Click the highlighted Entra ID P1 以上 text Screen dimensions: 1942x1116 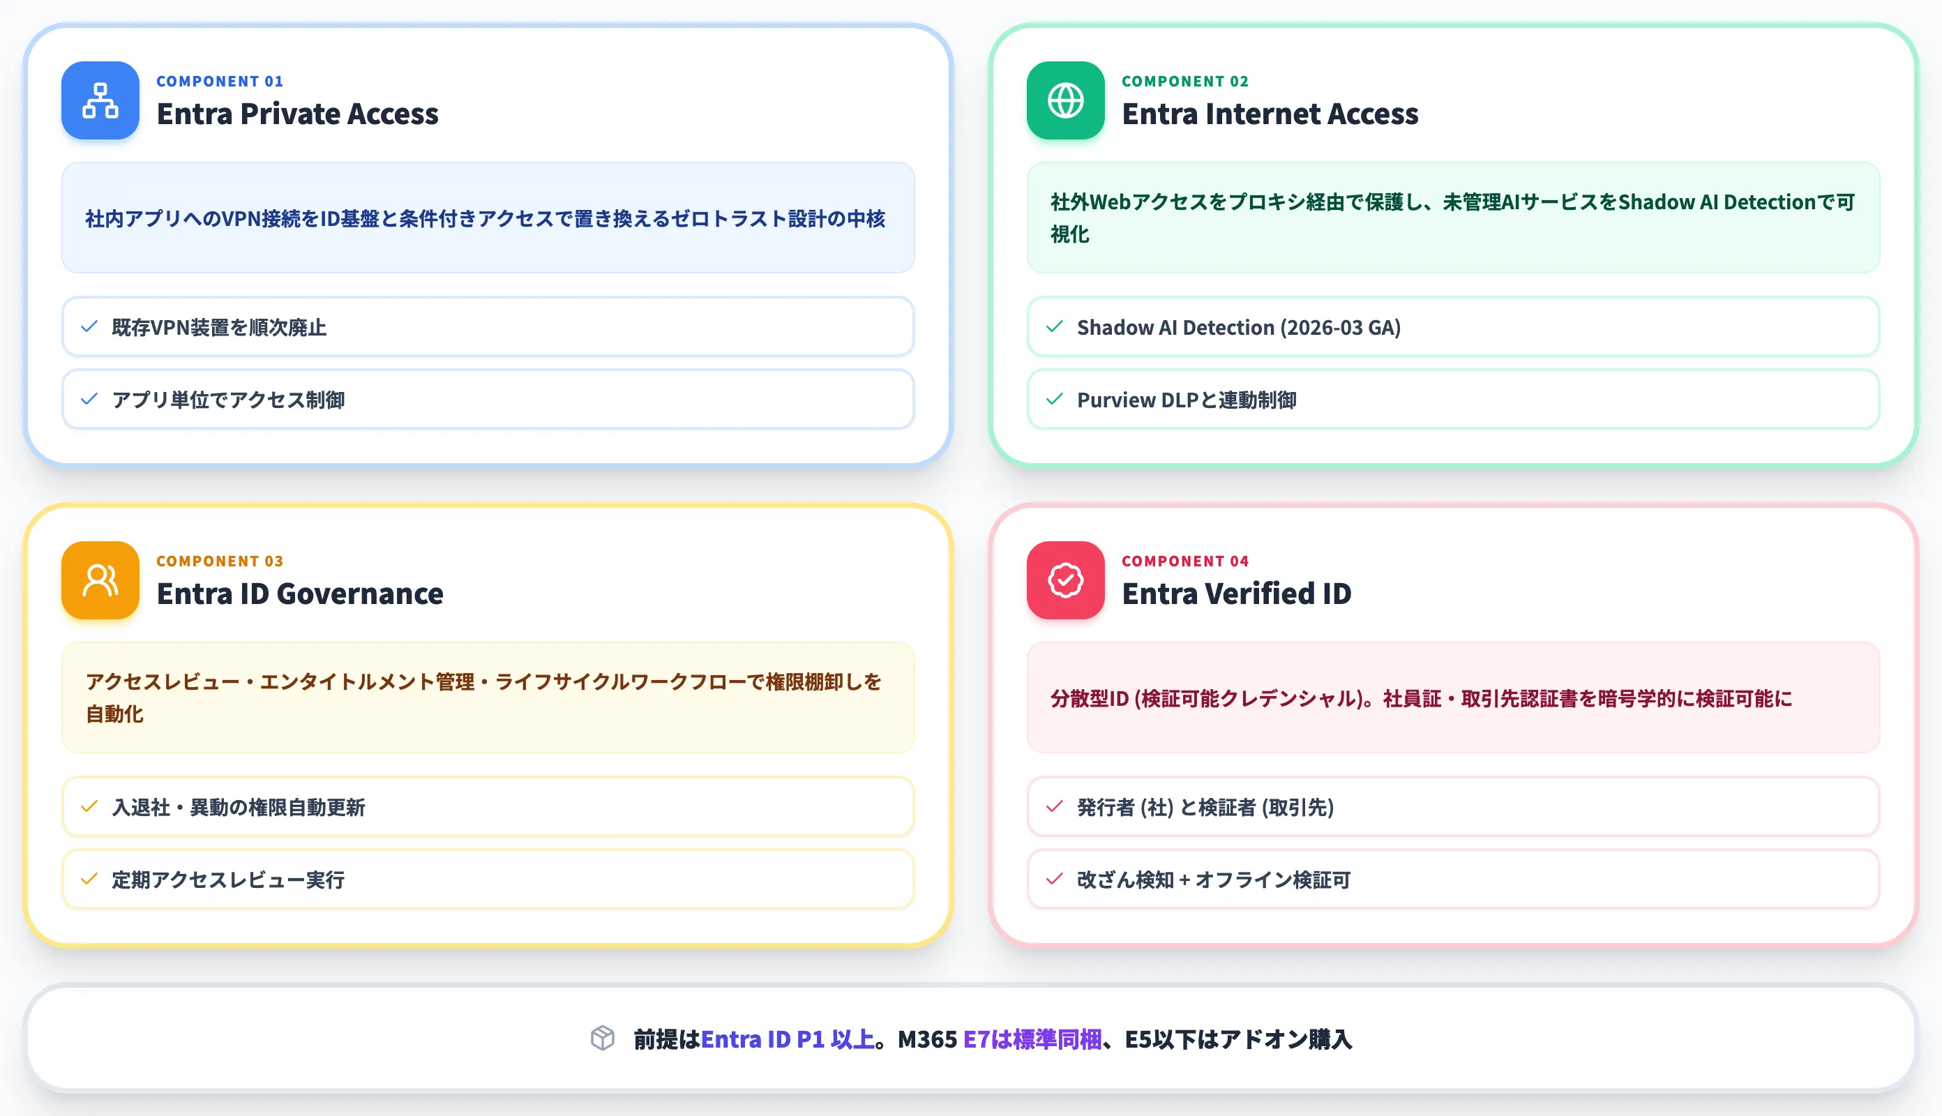tap(788, 1039)
